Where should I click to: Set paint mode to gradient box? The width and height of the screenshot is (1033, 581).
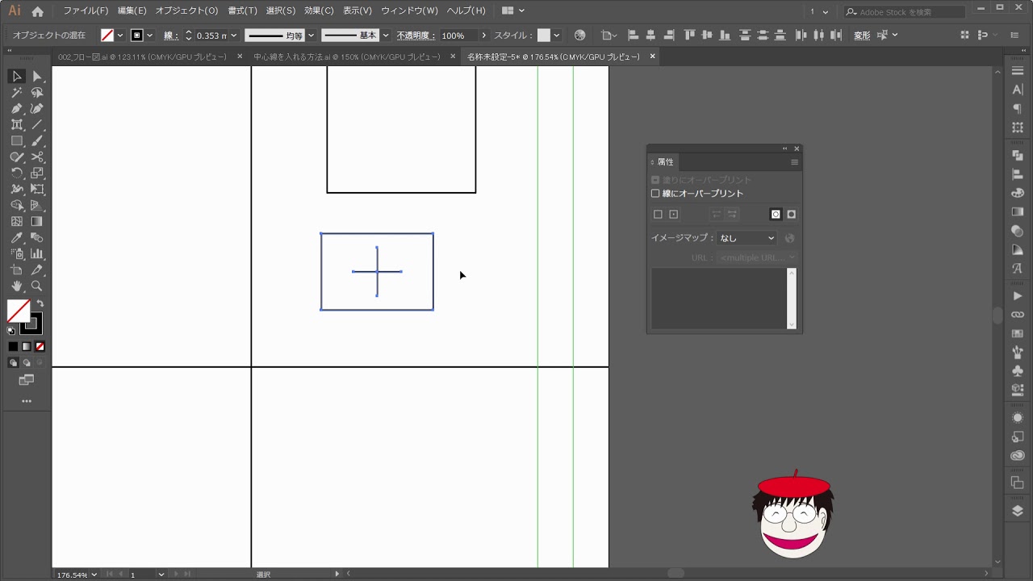pyautogui.click(x=27, y=346)
